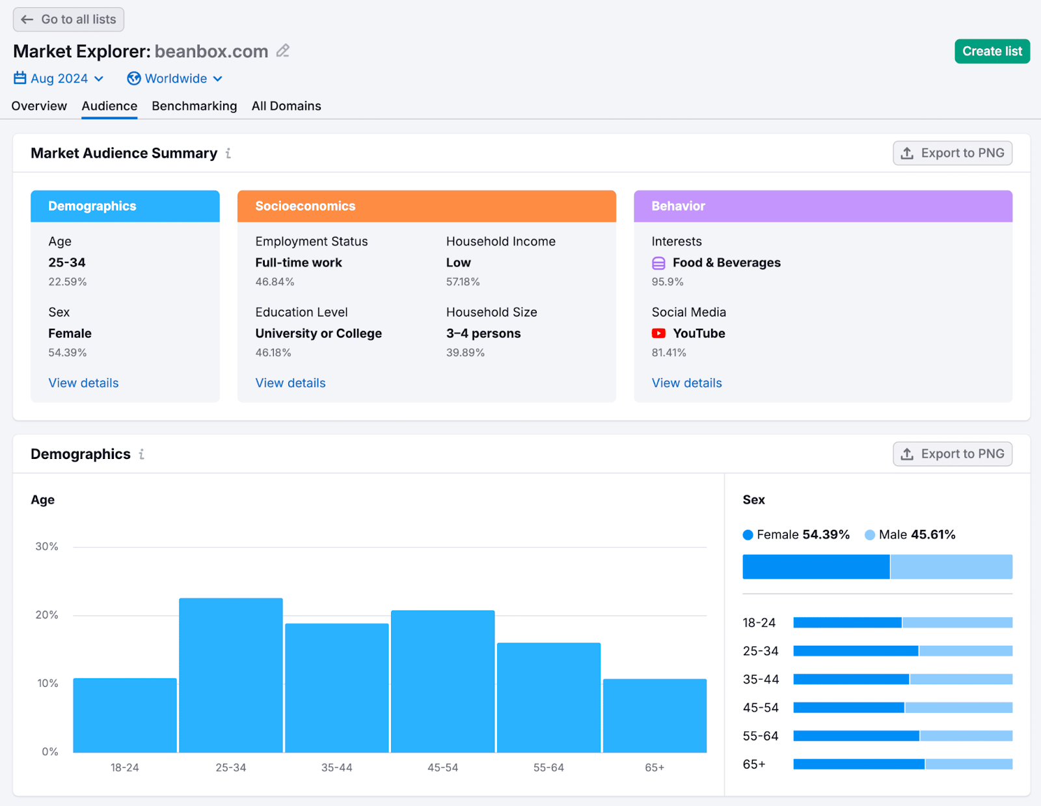Click the 65+ row sex split bar

coord(903,764)
